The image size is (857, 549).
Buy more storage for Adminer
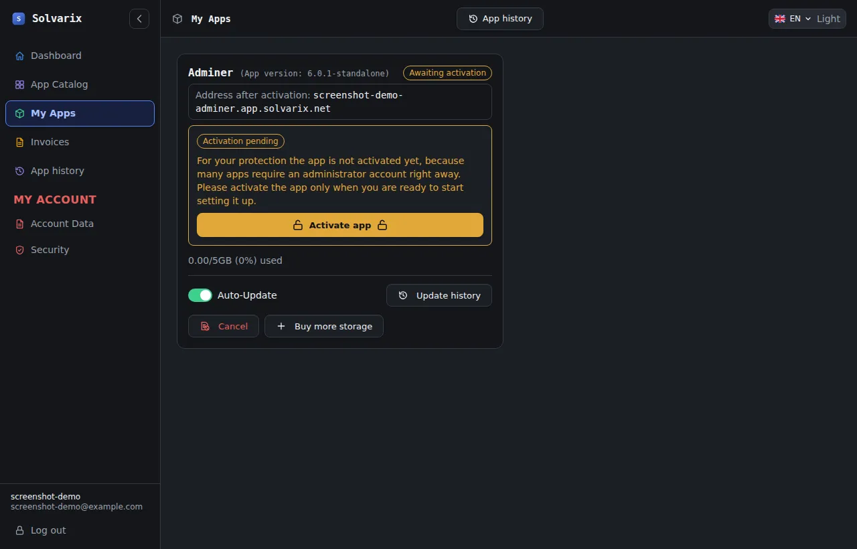click(324, 326)
